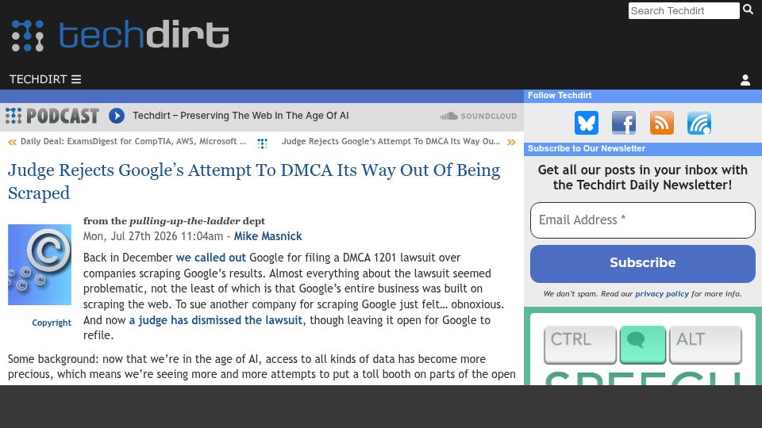Open previous post Daily Deal: ExamsDigest
Screen dimensions: 762x428
click(x=133, y=141)
